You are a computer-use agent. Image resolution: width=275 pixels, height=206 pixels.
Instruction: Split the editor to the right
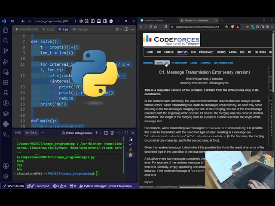tap(126, 29)
